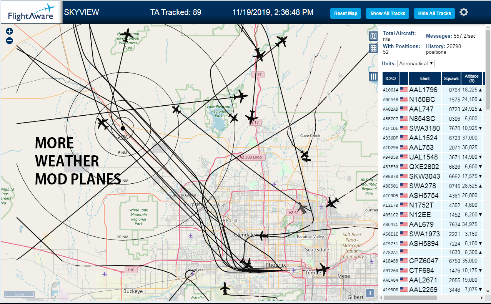The height and width of the screenshot is (304, 491).
Task: Open the map layer switcher icon
Action: click(373, 36)
